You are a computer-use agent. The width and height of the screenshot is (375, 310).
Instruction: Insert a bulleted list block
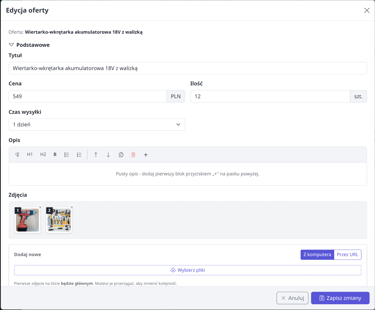click(x=67, y=155)
